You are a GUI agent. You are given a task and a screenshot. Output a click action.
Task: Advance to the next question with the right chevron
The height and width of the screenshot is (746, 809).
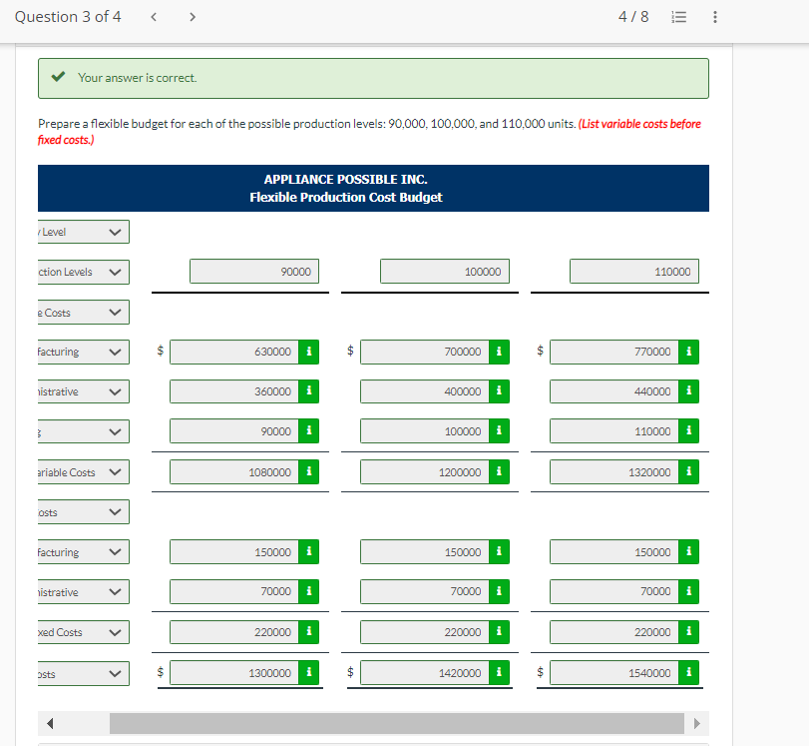point(192,17)
